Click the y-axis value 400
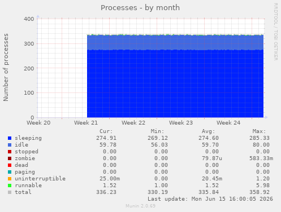Image resolution: width=281 pixels, height=212 pixels. pos(29,19)
